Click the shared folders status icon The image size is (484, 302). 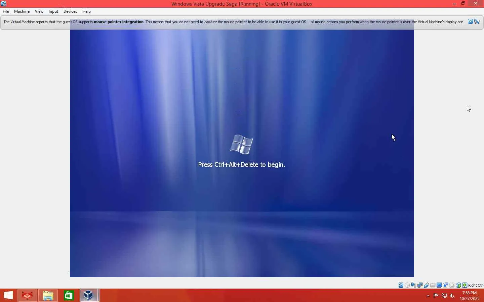click(433, 285)
